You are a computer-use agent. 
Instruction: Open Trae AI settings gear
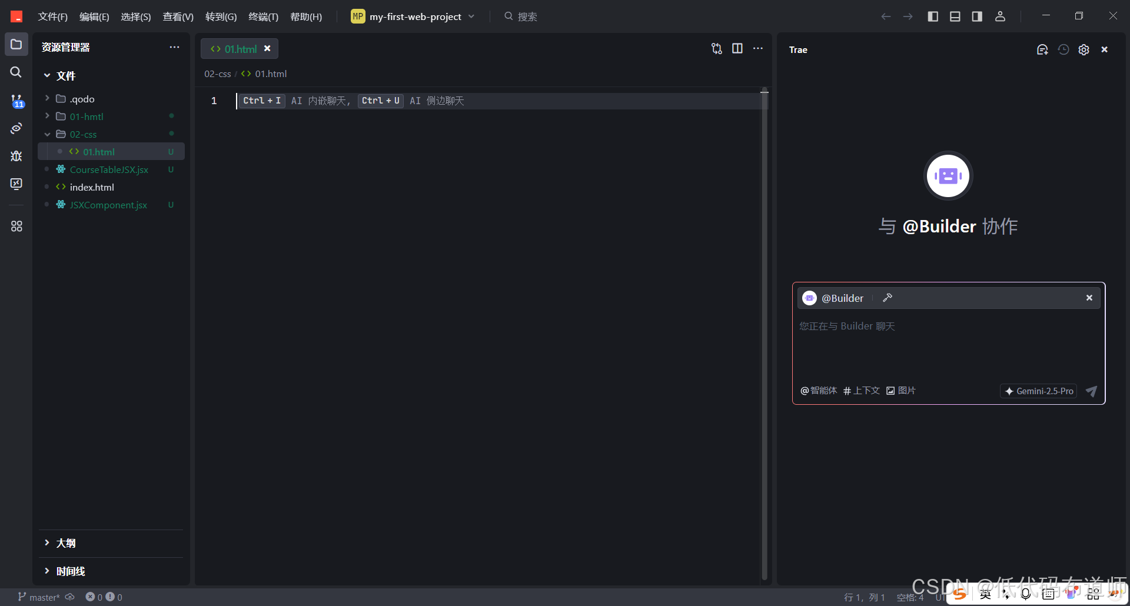1084,49
